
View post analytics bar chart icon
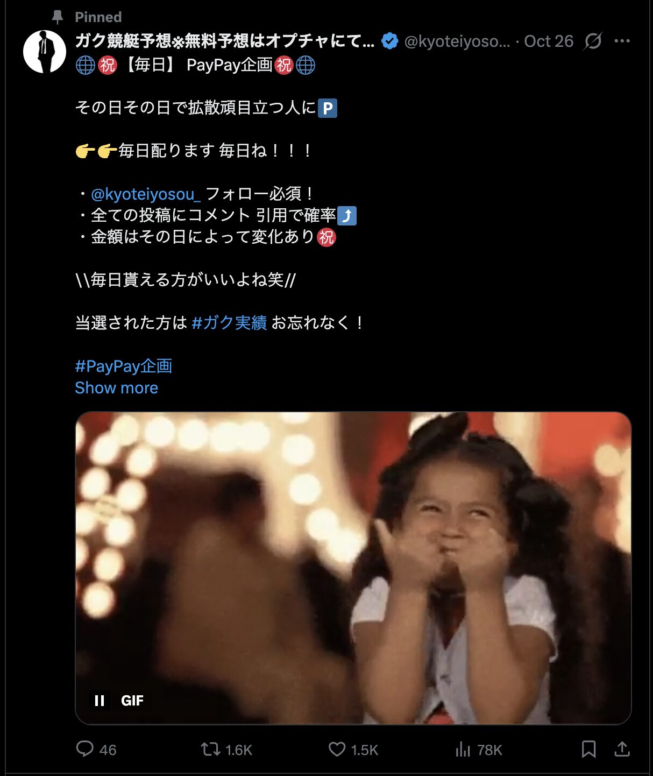pos(463,749)
